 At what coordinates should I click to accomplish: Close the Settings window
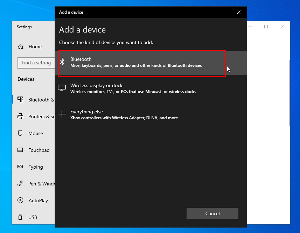click(282, 27)
